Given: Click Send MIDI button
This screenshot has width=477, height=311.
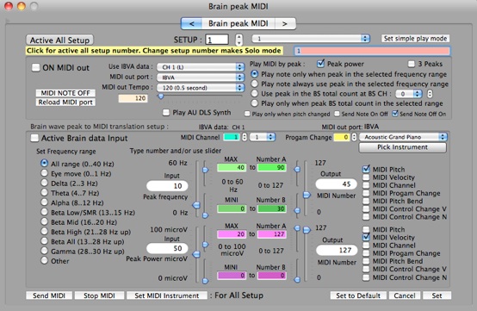Looking at the screenshot, I should pos(49,295).
